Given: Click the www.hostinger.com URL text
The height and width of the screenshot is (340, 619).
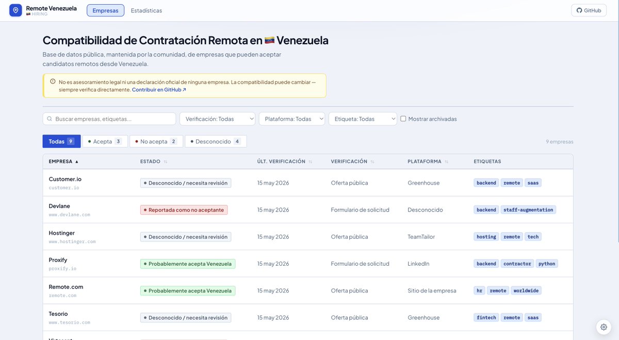Looking at the screenshot, I should tap(72, 241).
